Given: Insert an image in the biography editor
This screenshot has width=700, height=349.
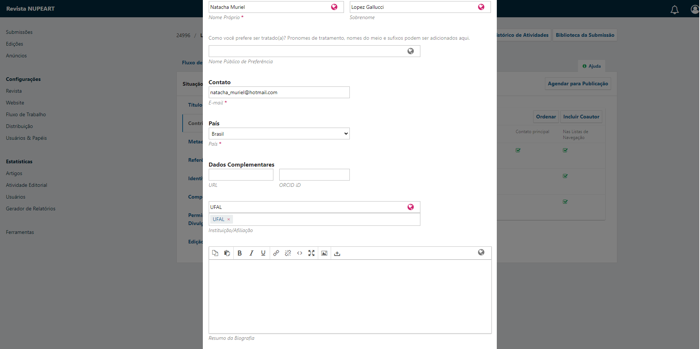Looking at the screenshot, I should click(324, 253).
